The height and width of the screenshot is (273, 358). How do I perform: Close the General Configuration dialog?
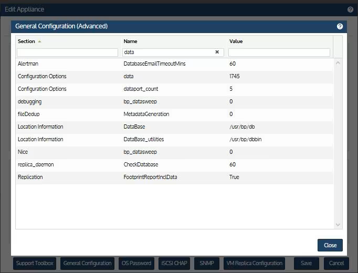click(x=330, y=245)
